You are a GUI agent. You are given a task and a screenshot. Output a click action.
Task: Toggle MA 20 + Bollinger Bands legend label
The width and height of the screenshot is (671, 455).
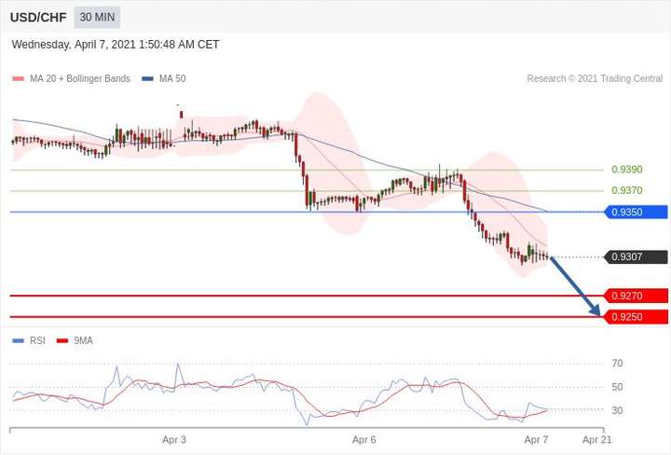tap(80, 78)
